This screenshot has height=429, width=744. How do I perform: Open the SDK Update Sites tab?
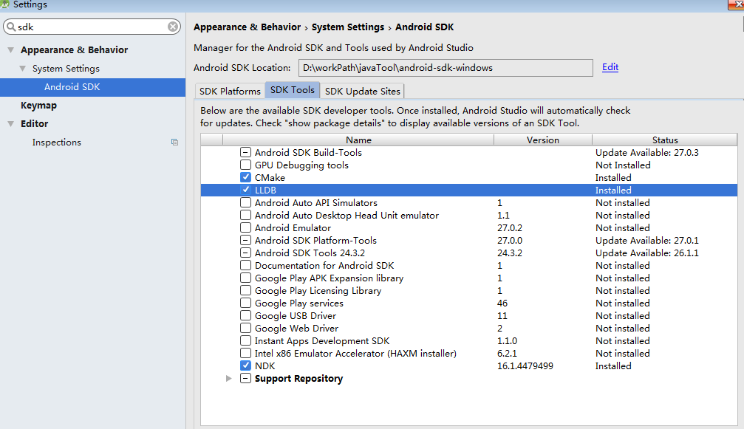point(362,92)
